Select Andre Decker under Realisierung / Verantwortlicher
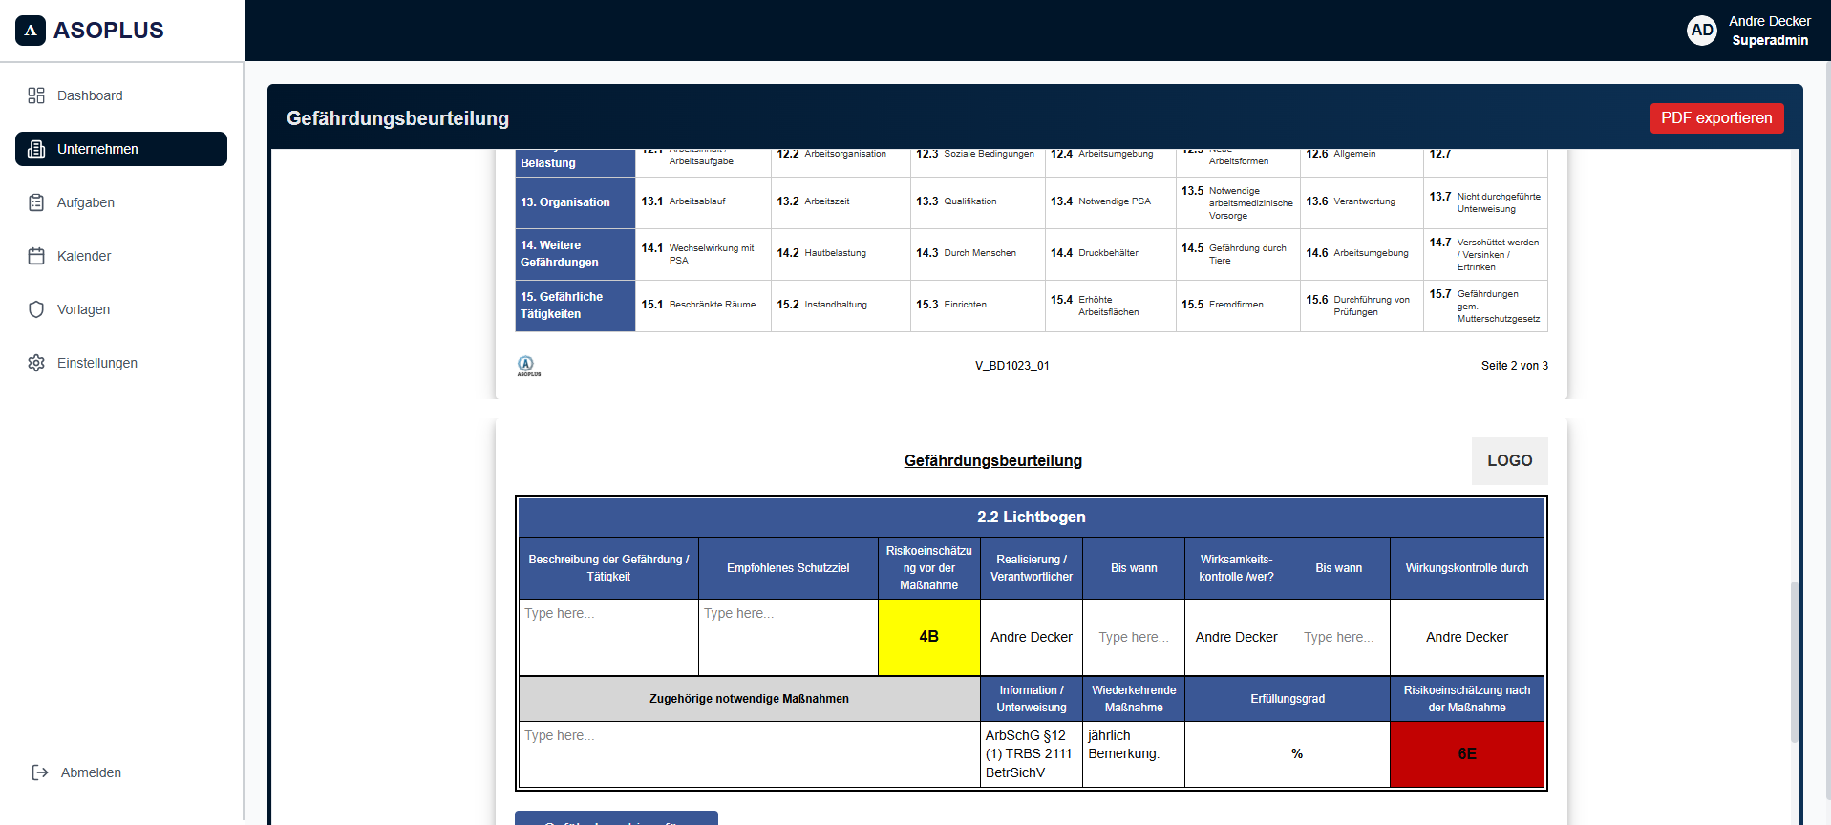 pyautogui.click(x=1032, y=637)
